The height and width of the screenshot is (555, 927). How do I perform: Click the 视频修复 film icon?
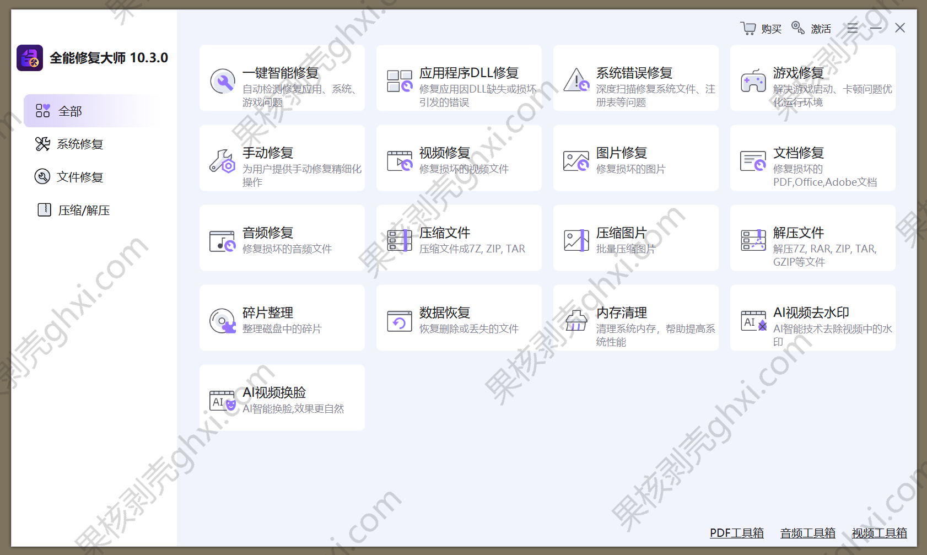coord(400,161)
